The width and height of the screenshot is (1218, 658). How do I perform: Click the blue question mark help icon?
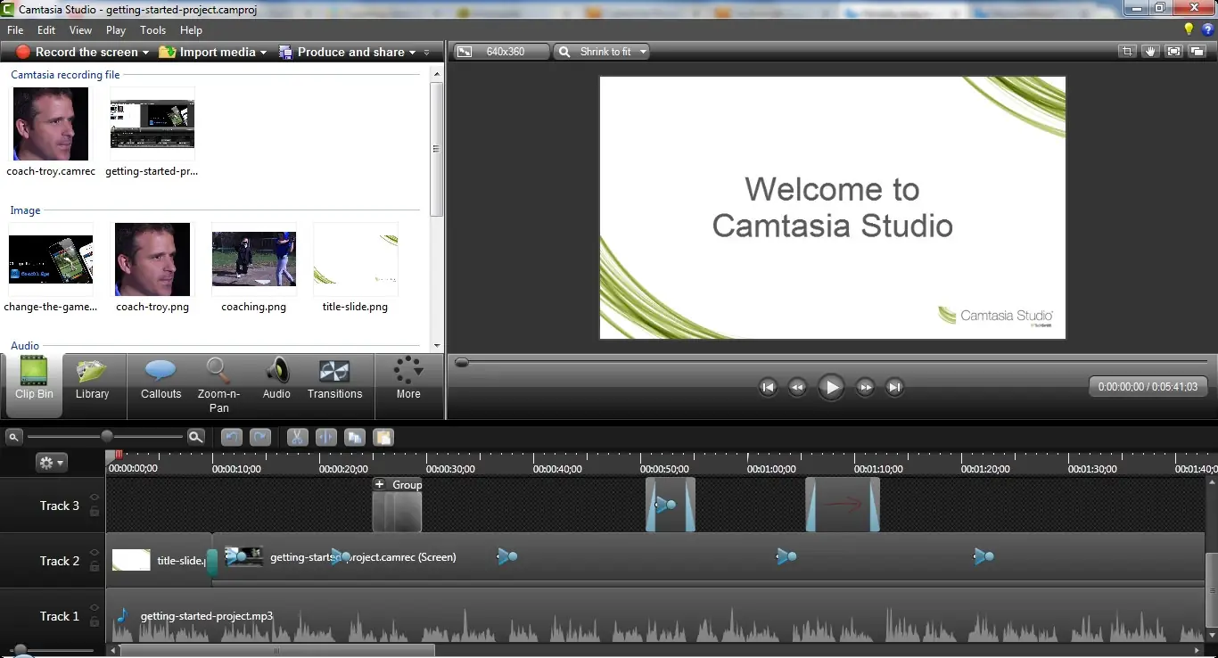point(1208,29)
